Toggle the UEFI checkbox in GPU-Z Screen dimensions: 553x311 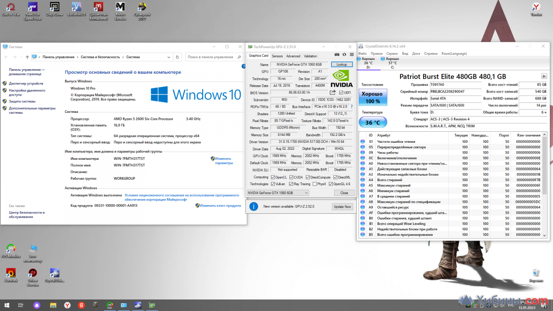(341, 93)
